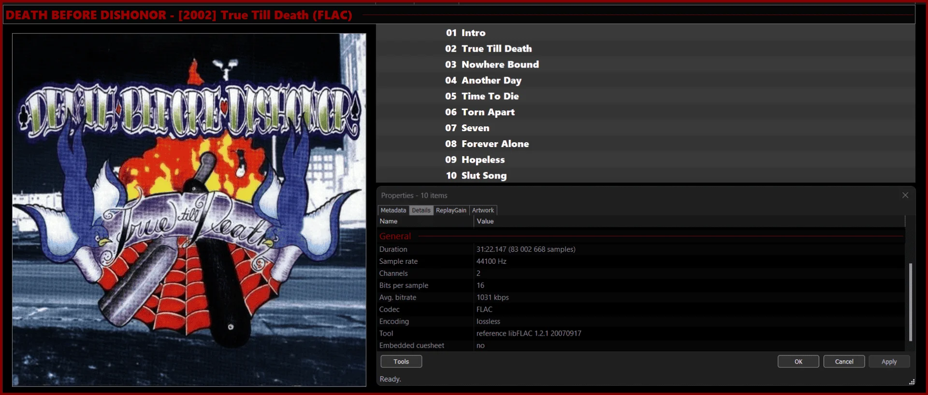Click the Apply button
The image size is (928, 395).
(889, 361)
